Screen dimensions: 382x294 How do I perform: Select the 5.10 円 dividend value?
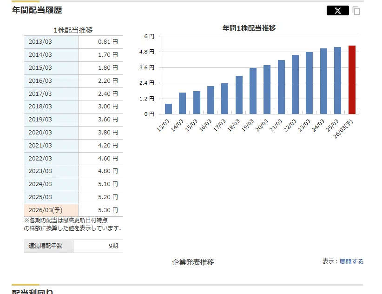click(x=108, y=184)
